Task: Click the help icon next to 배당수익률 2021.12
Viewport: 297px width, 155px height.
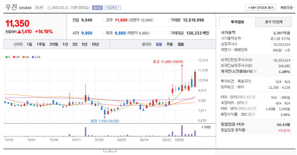Action: 253,114
